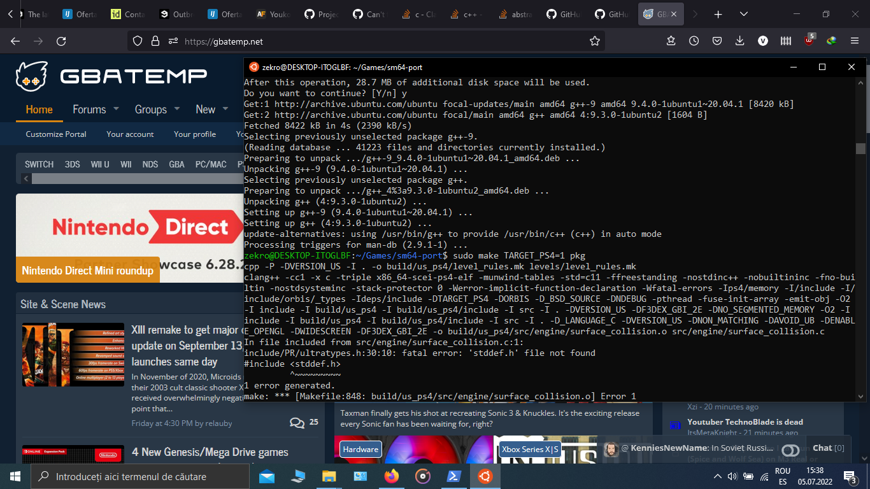The image size is (870, 489).
Task: View the 25 comments on XIII article
Action: pyautogui.click(x=304, y=422)
